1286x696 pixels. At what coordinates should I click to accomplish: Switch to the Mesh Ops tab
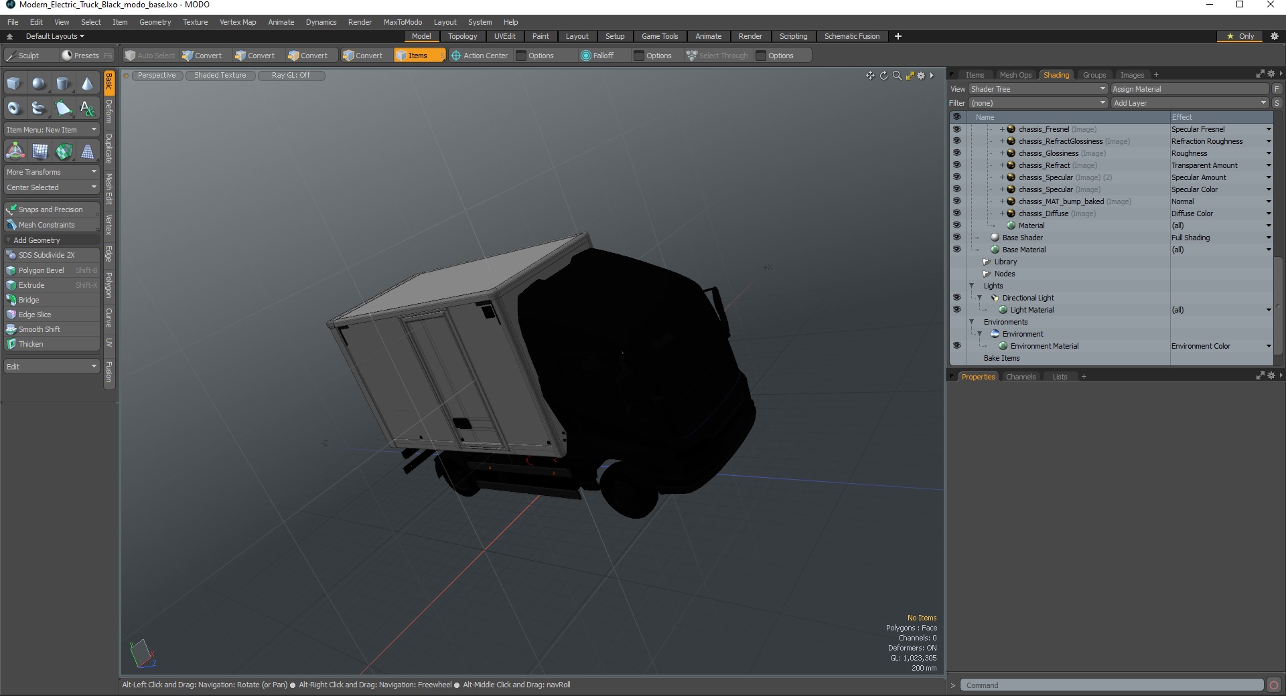pyautogui.click(x=1015, y=75)
